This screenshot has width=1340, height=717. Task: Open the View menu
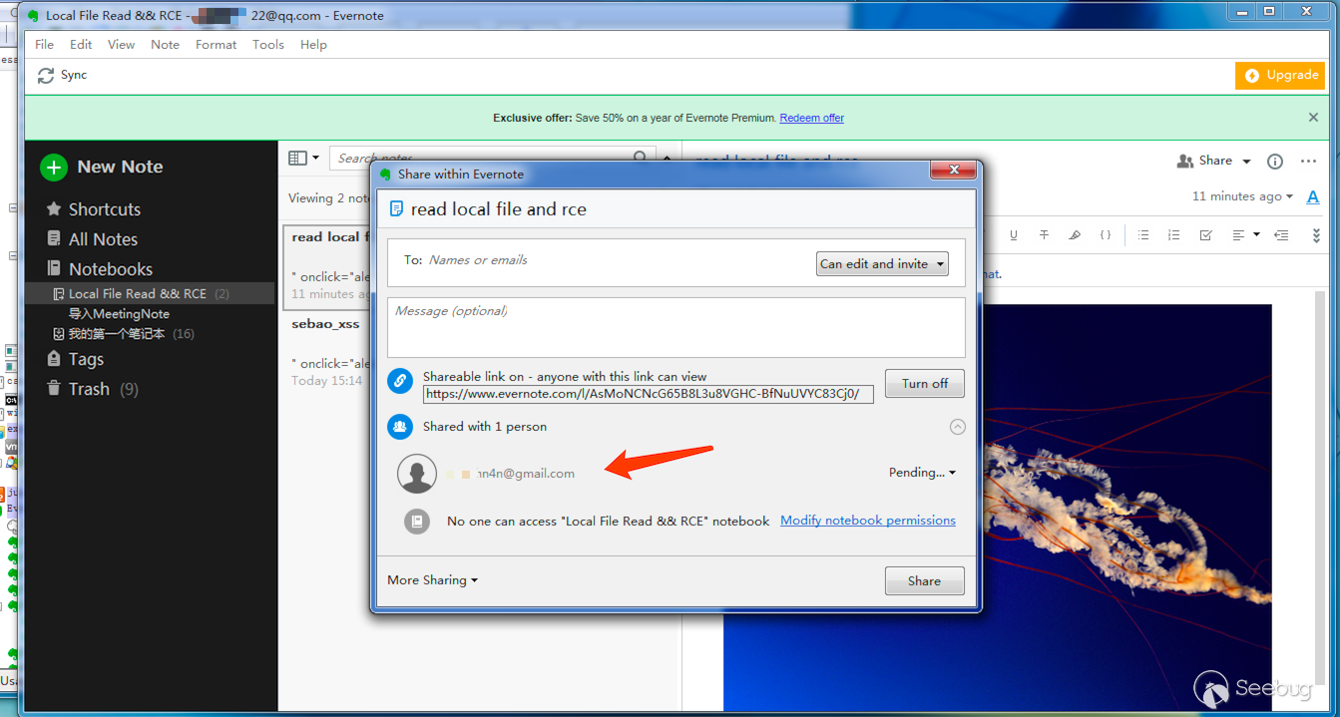point(121,45)
